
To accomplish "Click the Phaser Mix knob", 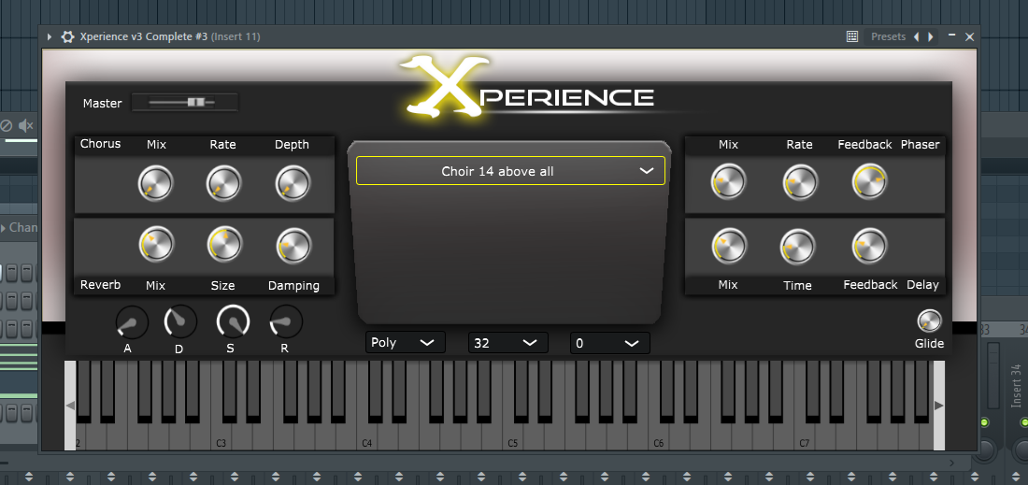I will coord(728,181).
